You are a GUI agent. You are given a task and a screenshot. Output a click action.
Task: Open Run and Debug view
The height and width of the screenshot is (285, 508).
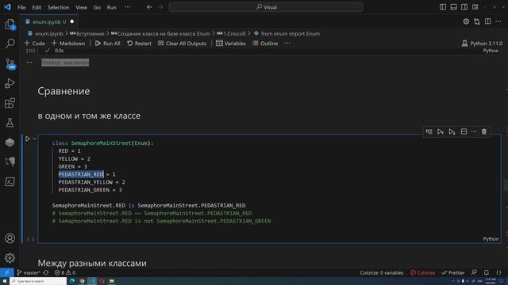pyautogui.click(x=10, y=83)
